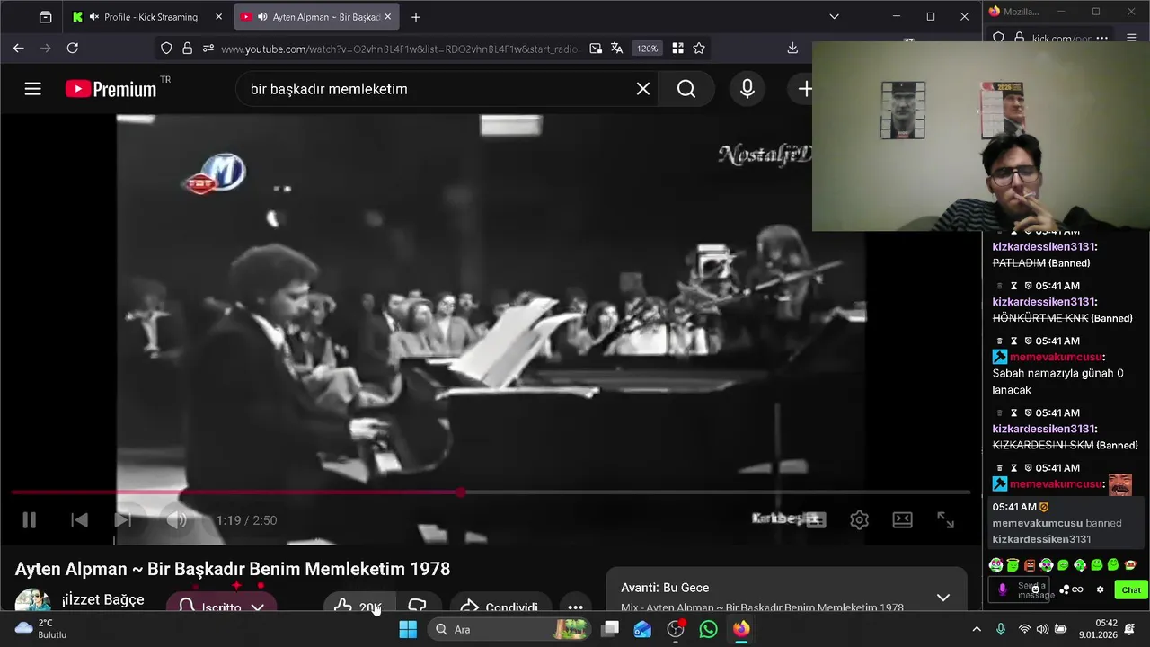Close the Ayten Alpman YouTube tab
The width and height of the screenshot is (1150, 647).
(388, 17)
